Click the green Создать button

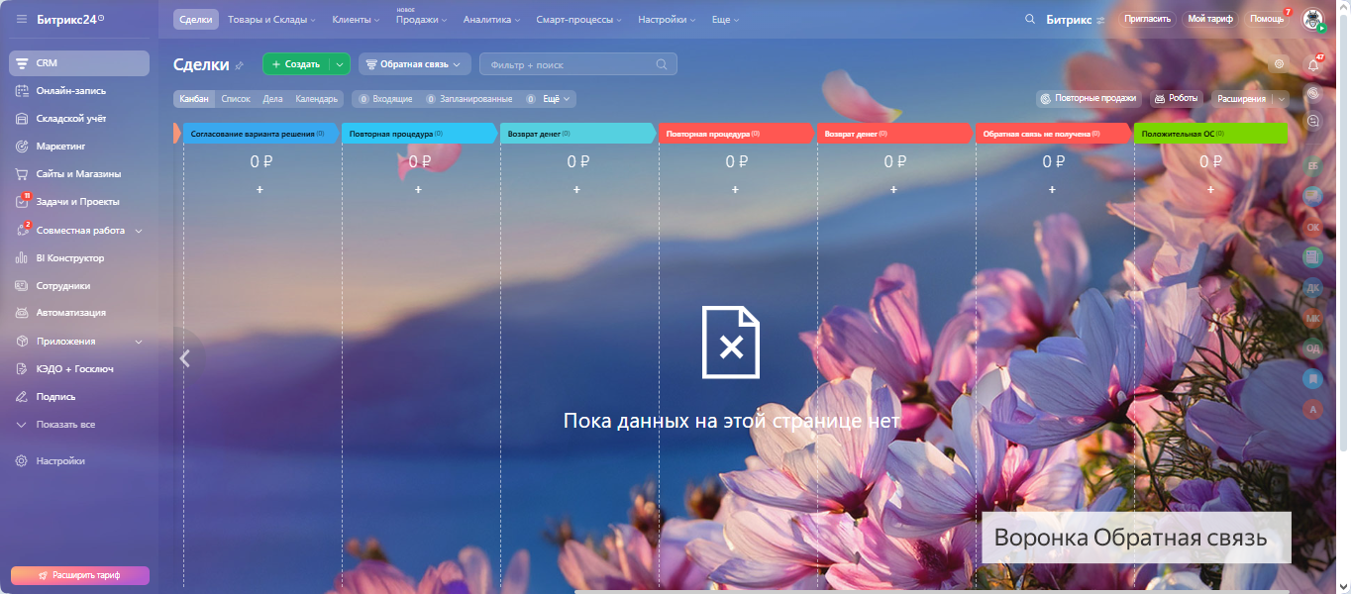pyautogui.click(x=296, y=64)
